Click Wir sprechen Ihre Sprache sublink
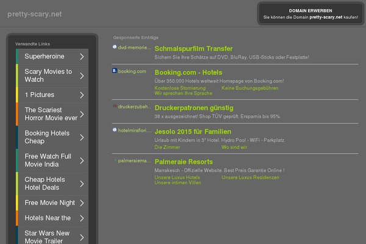This screenshot has width=366, height=244. tap(183, 93)
